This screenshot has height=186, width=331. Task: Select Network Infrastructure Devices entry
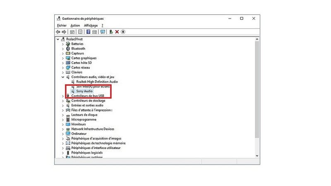pos(93,129)
